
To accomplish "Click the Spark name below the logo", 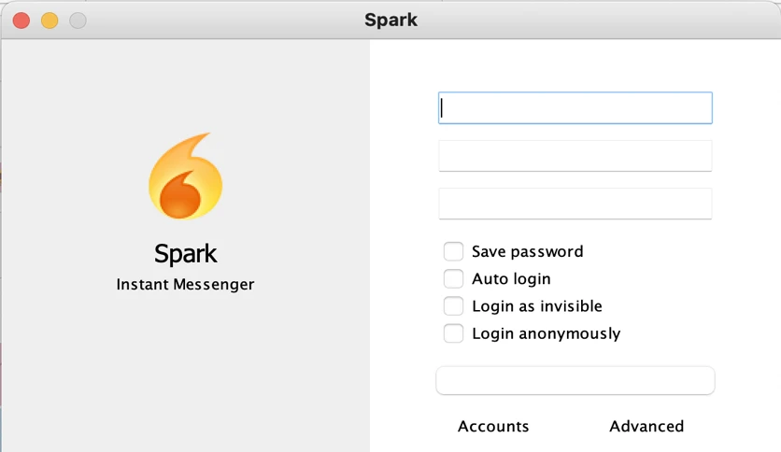I will pyautogui.click(x=185, y=254).
